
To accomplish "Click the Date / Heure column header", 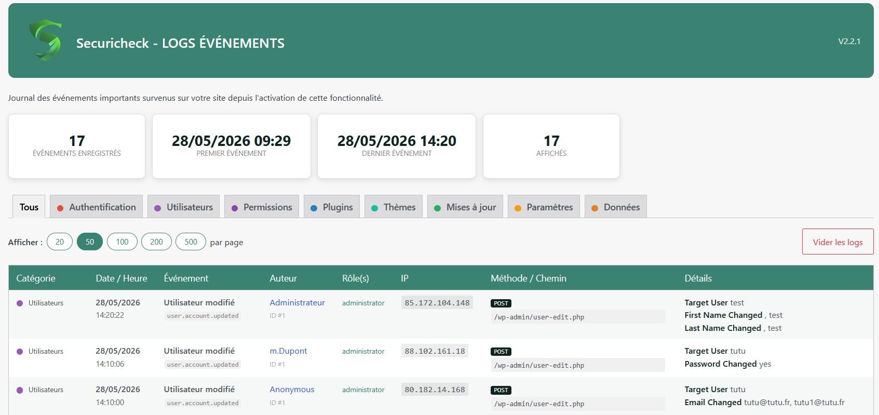I will click(x=121, y=278).
